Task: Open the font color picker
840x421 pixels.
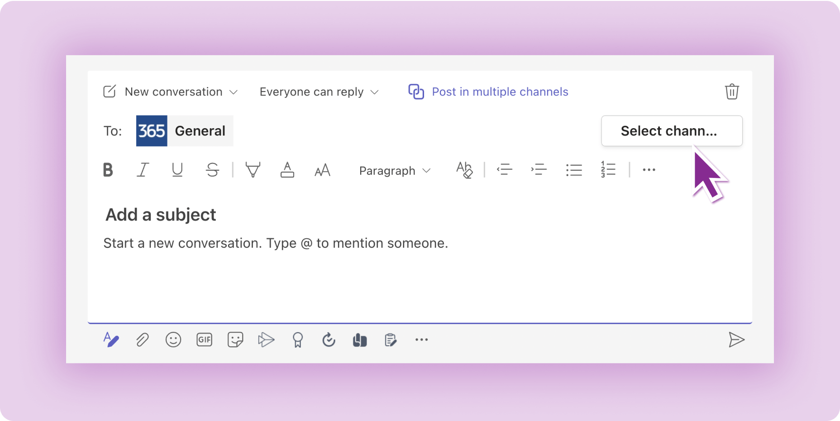Action: (287, 170)
